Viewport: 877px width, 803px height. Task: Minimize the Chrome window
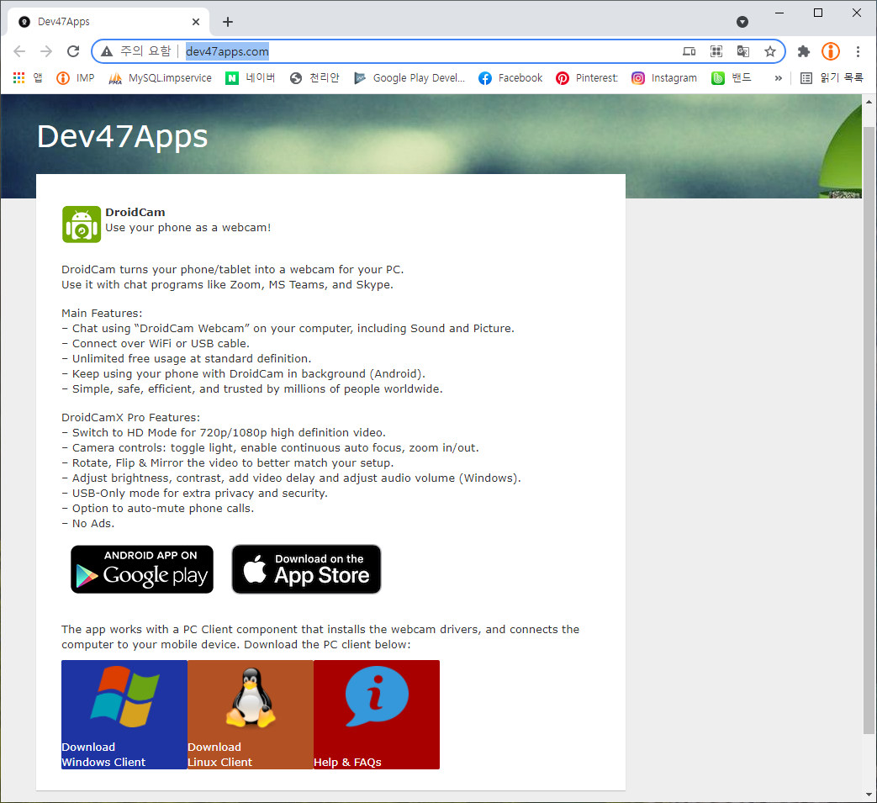coord(779,13)
